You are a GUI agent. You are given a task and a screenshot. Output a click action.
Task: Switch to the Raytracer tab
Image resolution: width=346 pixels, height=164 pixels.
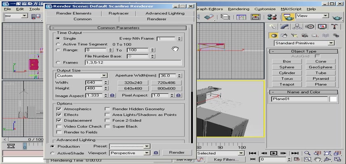coord(119,14)
